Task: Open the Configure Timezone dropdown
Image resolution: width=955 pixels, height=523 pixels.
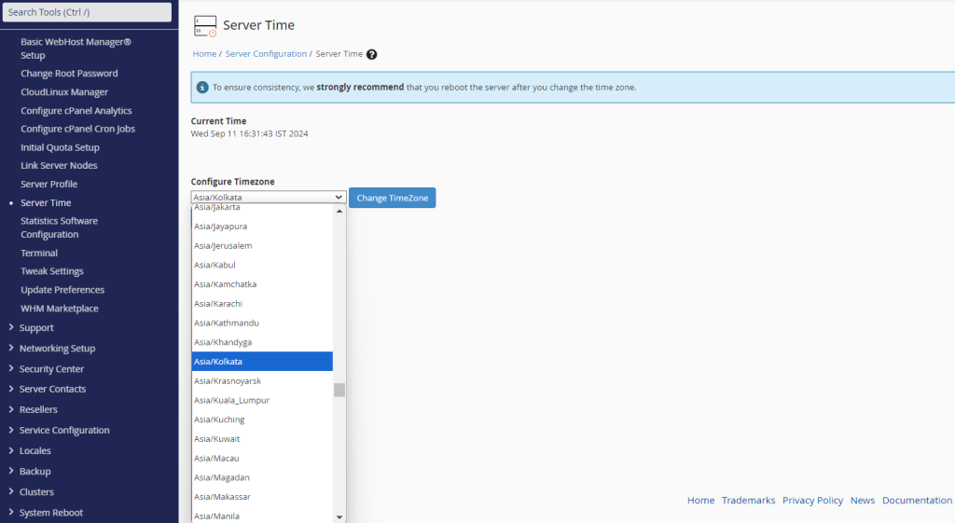Action: tap(269, 198)
